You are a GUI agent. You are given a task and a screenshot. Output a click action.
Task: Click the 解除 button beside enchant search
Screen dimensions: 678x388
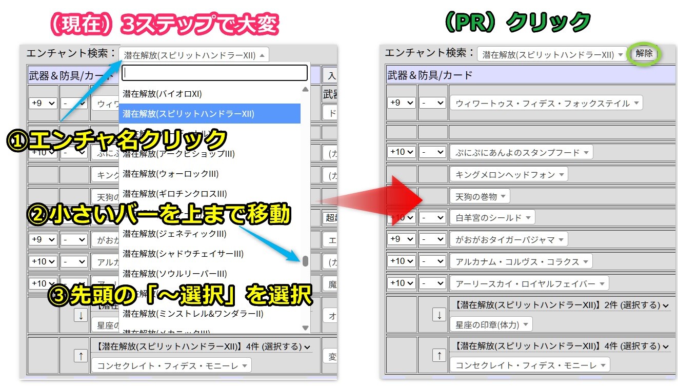tap(644, 54)
